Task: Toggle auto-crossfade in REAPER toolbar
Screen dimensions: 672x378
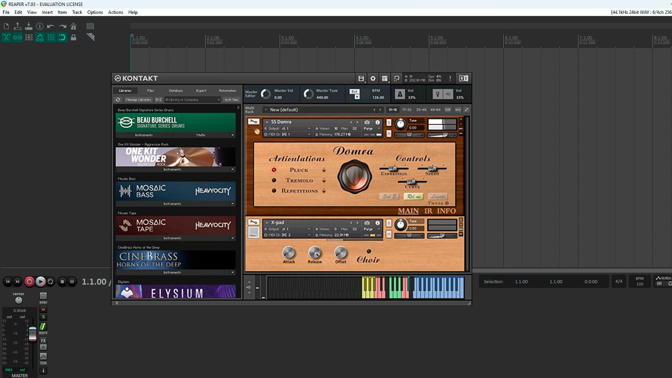Action: (x=6, y=37)
